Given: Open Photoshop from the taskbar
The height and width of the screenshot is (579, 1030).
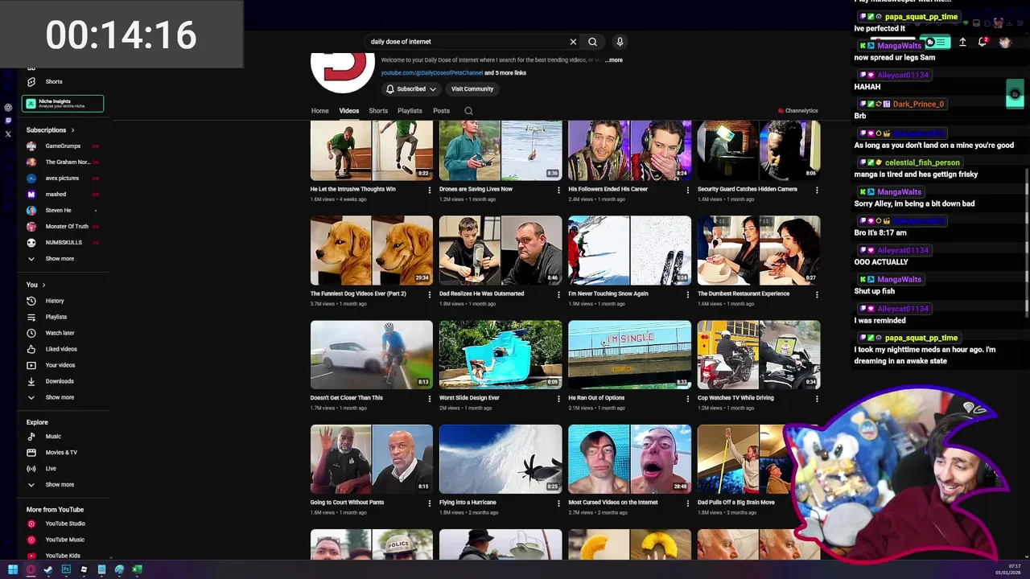Looking at the screenshot, I should tap(66, 569).
